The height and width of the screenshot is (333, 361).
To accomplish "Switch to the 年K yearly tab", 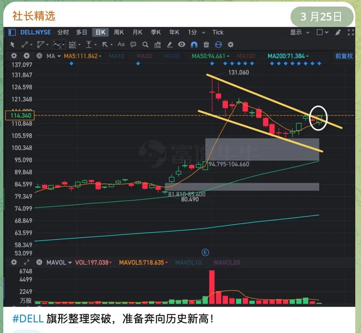I will pyautogui.click(x=174, y=32).
